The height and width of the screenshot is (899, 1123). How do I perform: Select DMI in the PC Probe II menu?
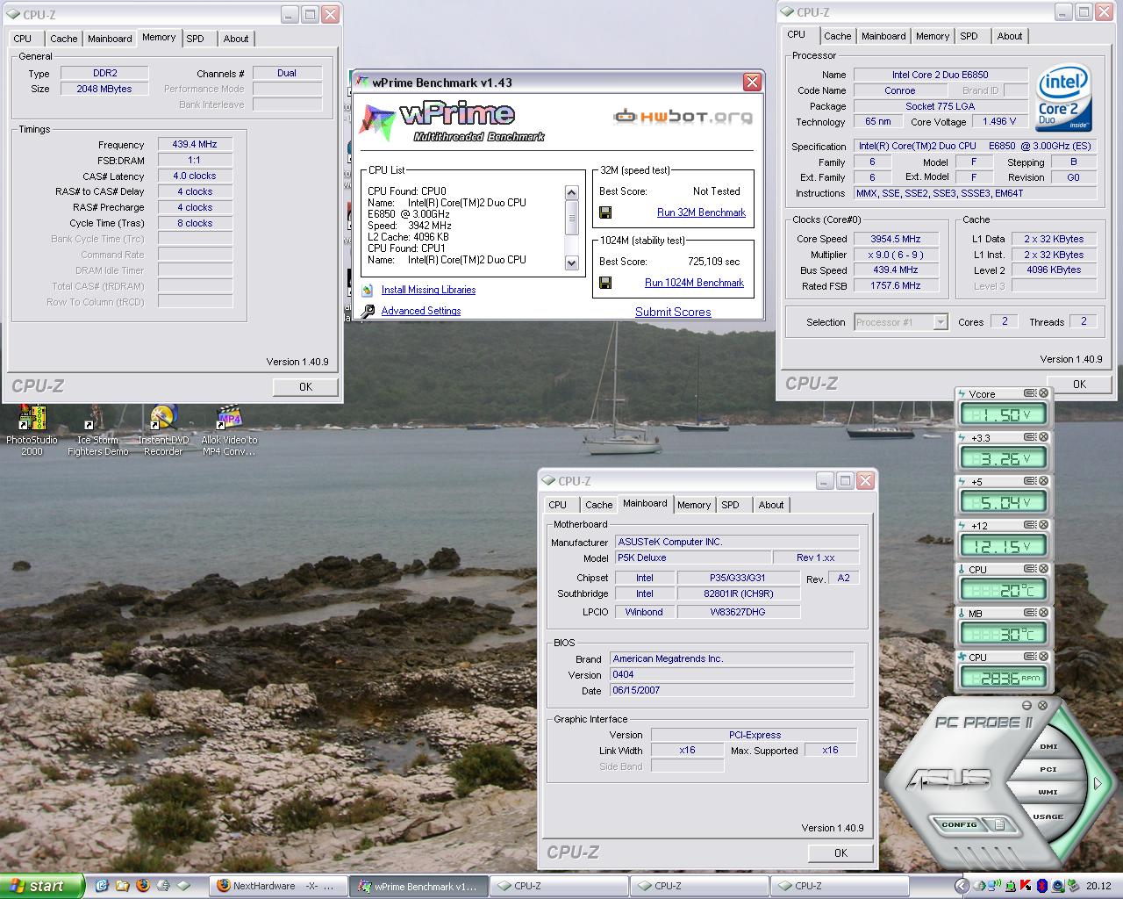(1048, 746)
